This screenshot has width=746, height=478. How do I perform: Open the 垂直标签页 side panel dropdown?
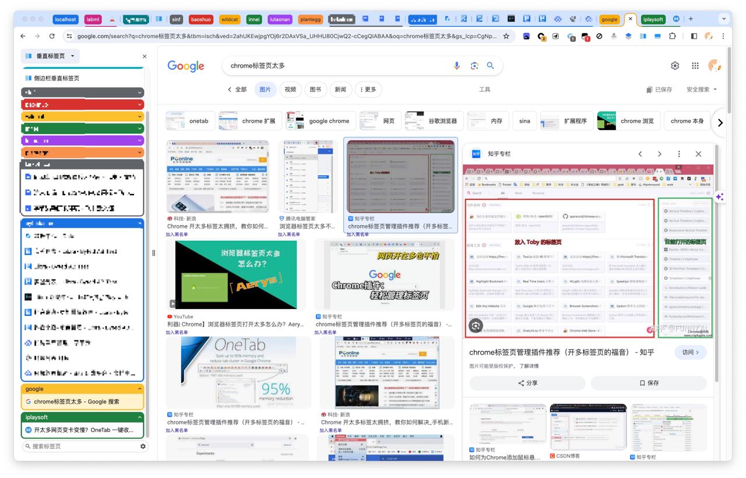coord(50,57)
